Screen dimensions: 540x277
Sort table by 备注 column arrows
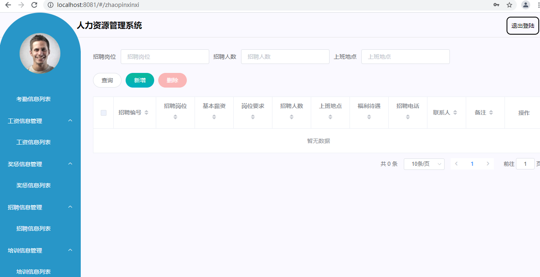pos(491,113)
